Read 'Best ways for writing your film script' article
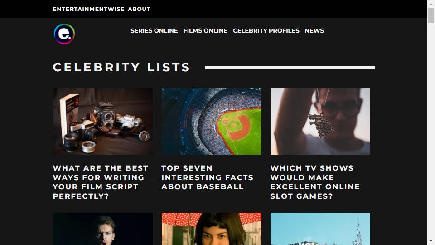 (101, 182)
